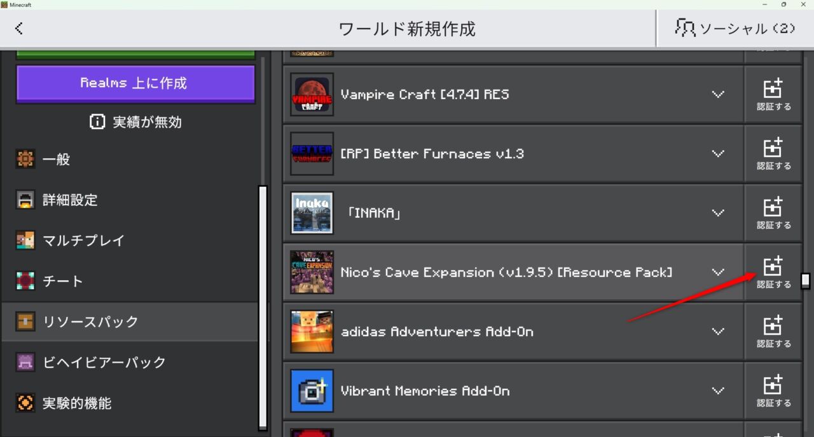Click the 'adidas Adventurers Add-On' title
The width and height of the screenshot is (814, 437).
(x=437, y=332)
